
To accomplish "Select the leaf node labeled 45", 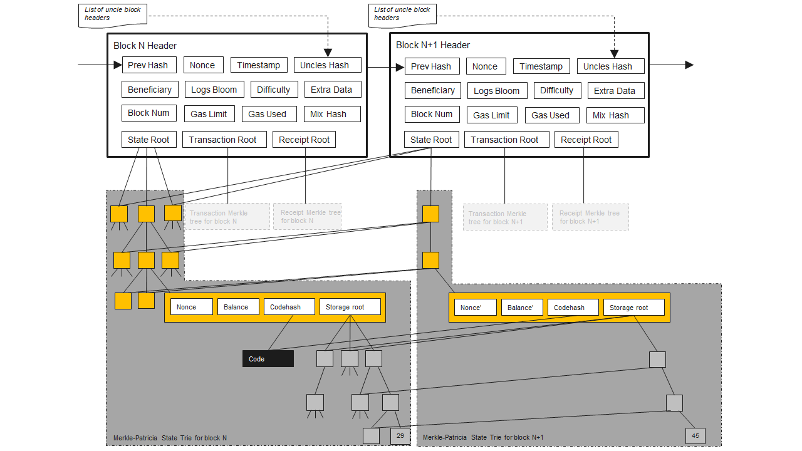I will (x=695, y=436).
